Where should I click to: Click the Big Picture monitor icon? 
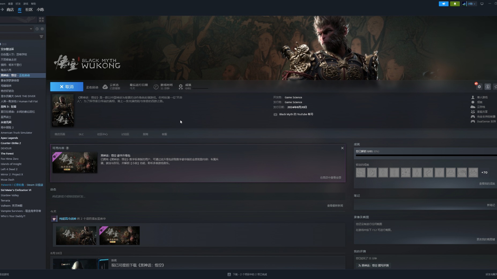pyautogui.click(x=482, y=4)
